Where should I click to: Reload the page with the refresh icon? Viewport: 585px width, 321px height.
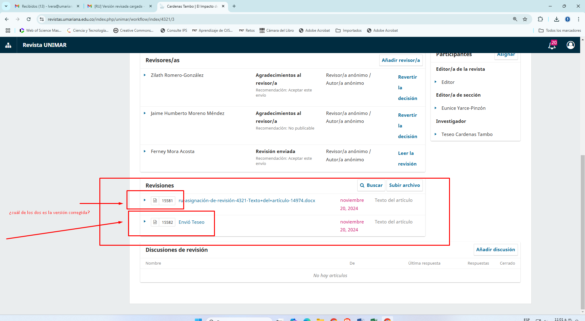pyautogui.click(x=29, y=19)
